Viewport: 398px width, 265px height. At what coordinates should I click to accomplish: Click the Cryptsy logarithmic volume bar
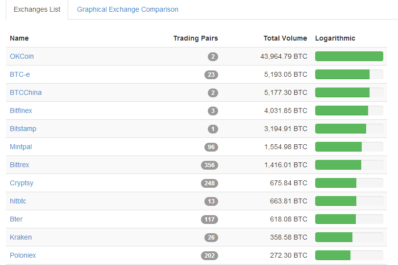pos(349,183)
